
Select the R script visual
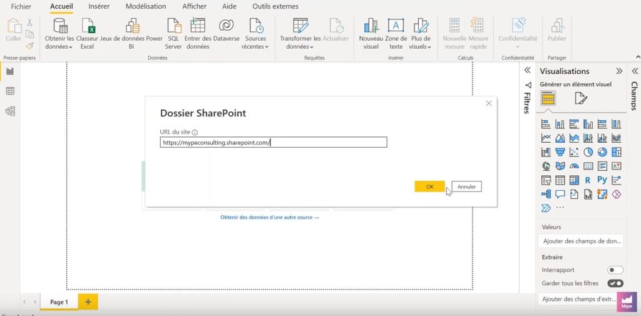pos(588,180)
